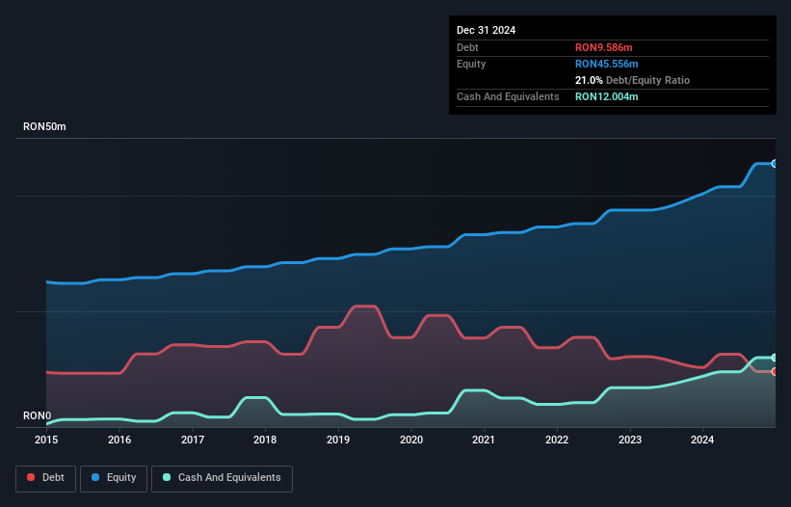Click the RON9.586m debt value

click(604, 47)
